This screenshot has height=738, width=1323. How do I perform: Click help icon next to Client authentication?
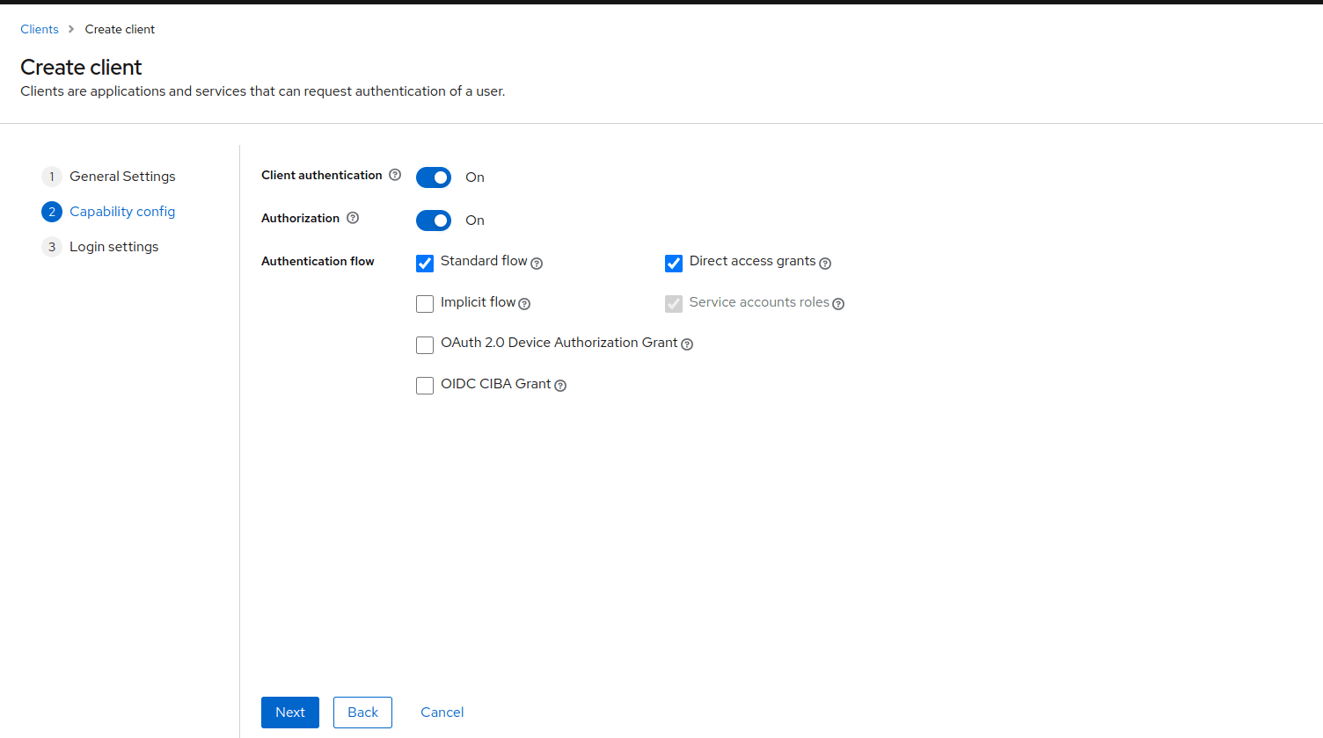pos(395,175)
